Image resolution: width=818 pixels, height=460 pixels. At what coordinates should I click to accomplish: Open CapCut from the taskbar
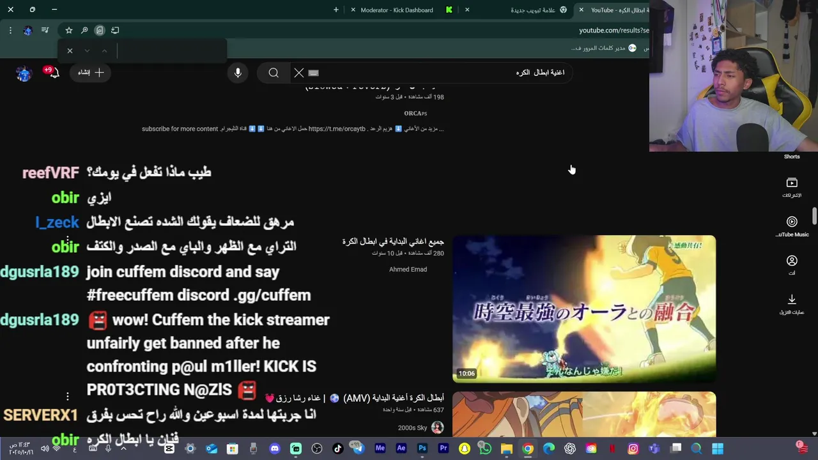tap(169, 448)
